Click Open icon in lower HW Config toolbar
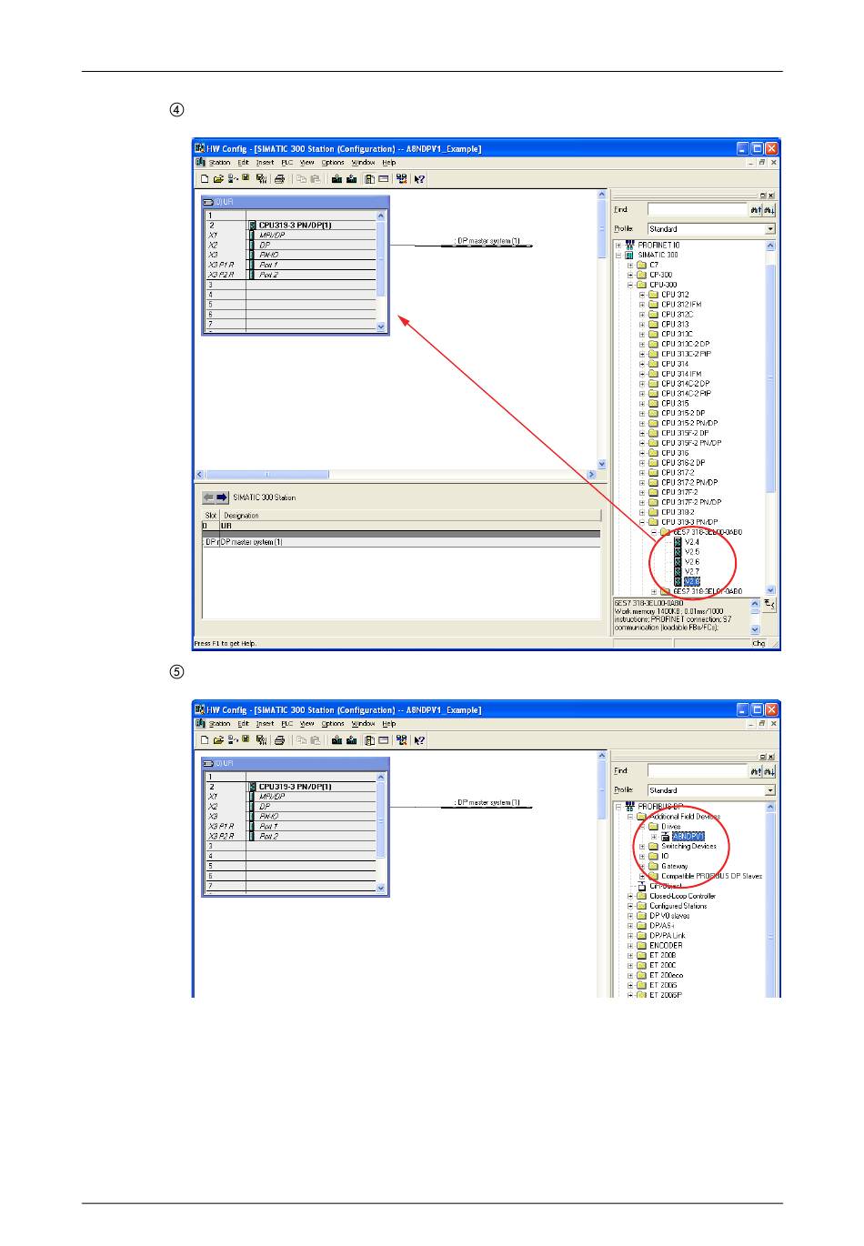Screen dimensions: 864x1246 coord(218,740)
